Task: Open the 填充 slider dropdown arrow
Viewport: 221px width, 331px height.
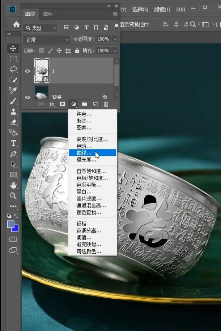Action: point(115,51)
